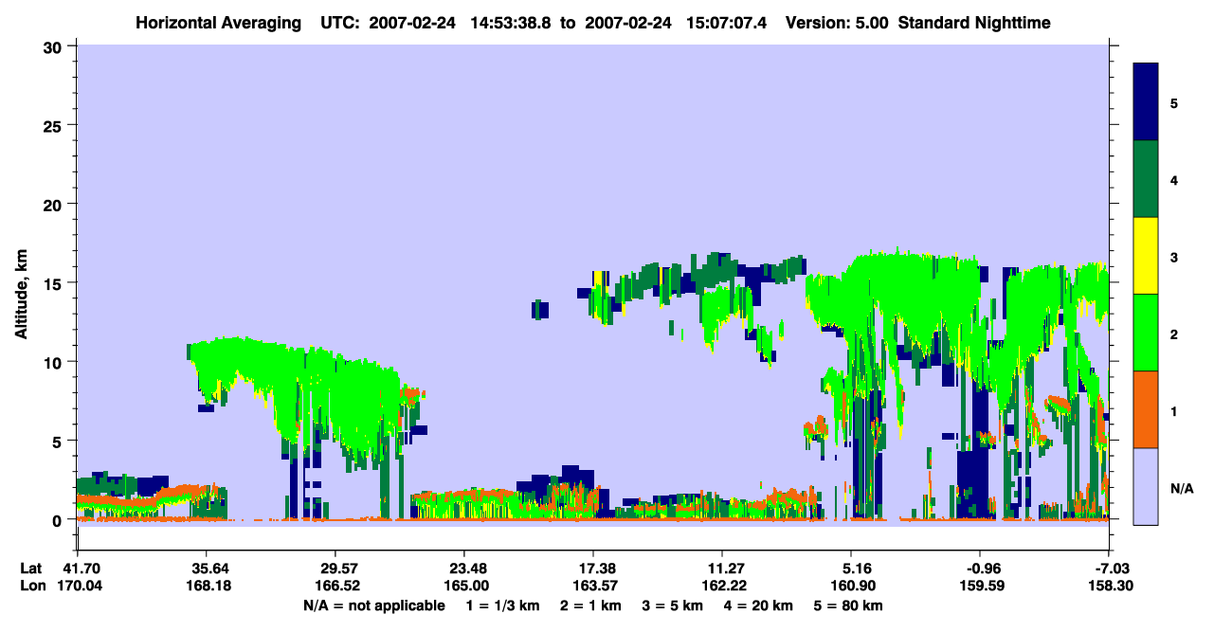Click the 'Lon' axis row label
This screenshot has height=632, width=1232.
tap(32, 586)
